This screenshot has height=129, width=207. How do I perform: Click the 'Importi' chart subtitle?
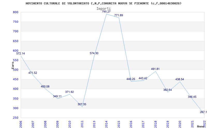tap(103, 9)
